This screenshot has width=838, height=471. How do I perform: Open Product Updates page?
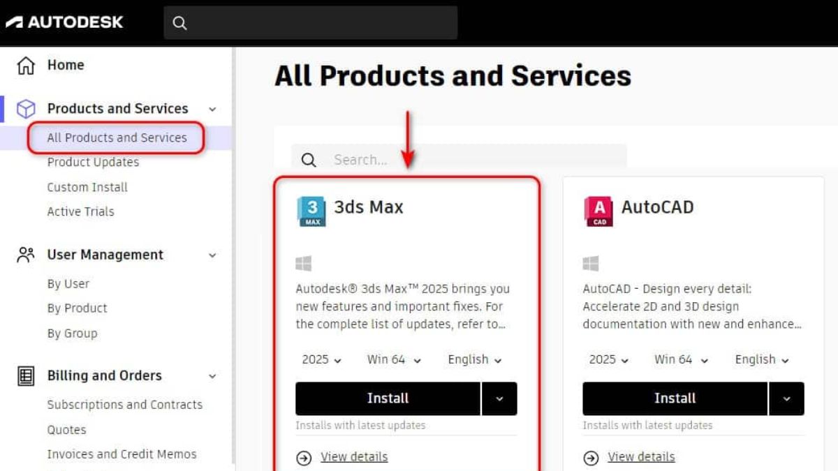click(x=93, y=162)
